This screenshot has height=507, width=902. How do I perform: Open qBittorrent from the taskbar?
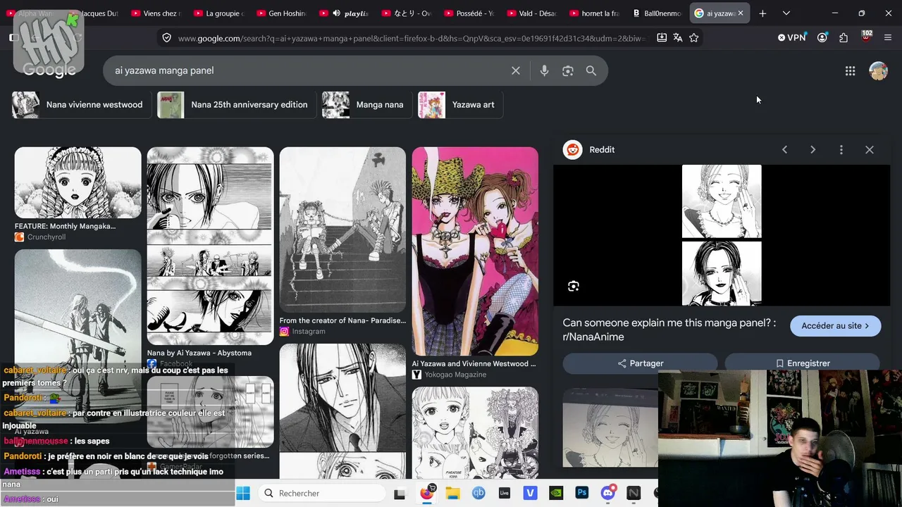[478, 493]
